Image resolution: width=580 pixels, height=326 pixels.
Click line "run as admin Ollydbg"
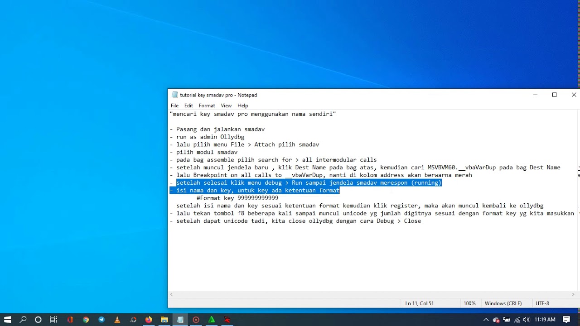(207, 137)
